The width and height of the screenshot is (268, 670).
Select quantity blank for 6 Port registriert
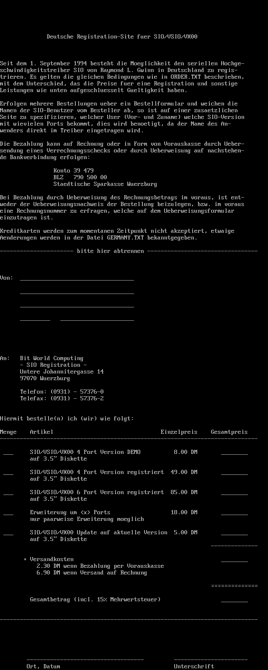tap(8, 494)
